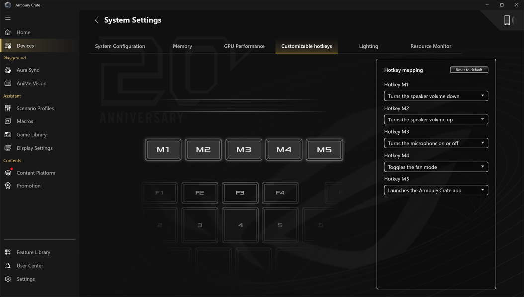
Task: Click the Game Library icon
Action: [x=8, y=135]
